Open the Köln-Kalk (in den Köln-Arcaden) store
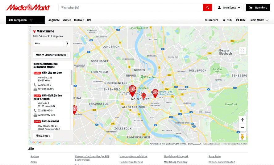 coord(48,97)
